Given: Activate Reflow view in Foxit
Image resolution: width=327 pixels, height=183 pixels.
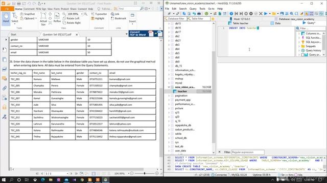Looking at the screenshot, I should [57, 18].
